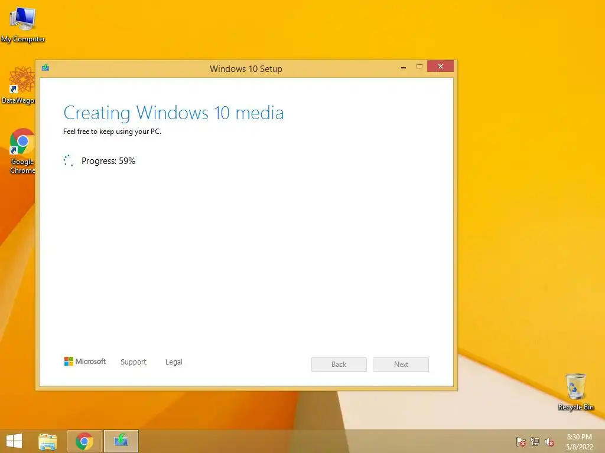Click the disabled Next button
Viewport: 605px width, 453px height.
point(401,365)
